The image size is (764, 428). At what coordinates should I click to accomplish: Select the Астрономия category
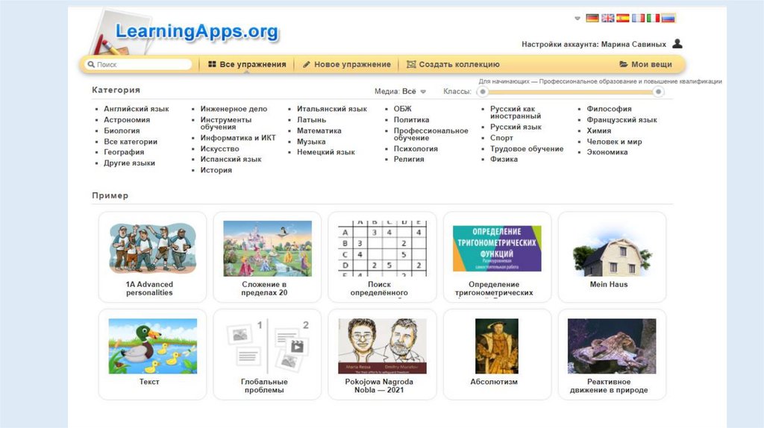(127, 120)
